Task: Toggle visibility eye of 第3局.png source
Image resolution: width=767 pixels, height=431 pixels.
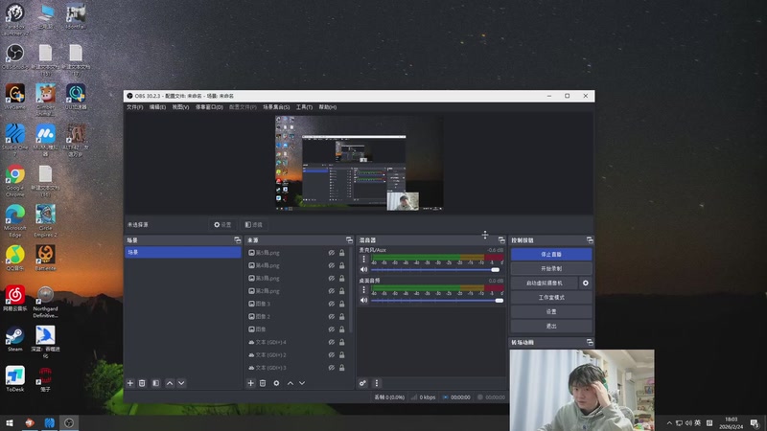Action: click(x=331, y=278)
